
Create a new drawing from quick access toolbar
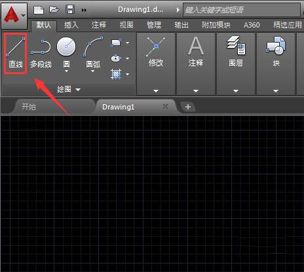(39, 10)
